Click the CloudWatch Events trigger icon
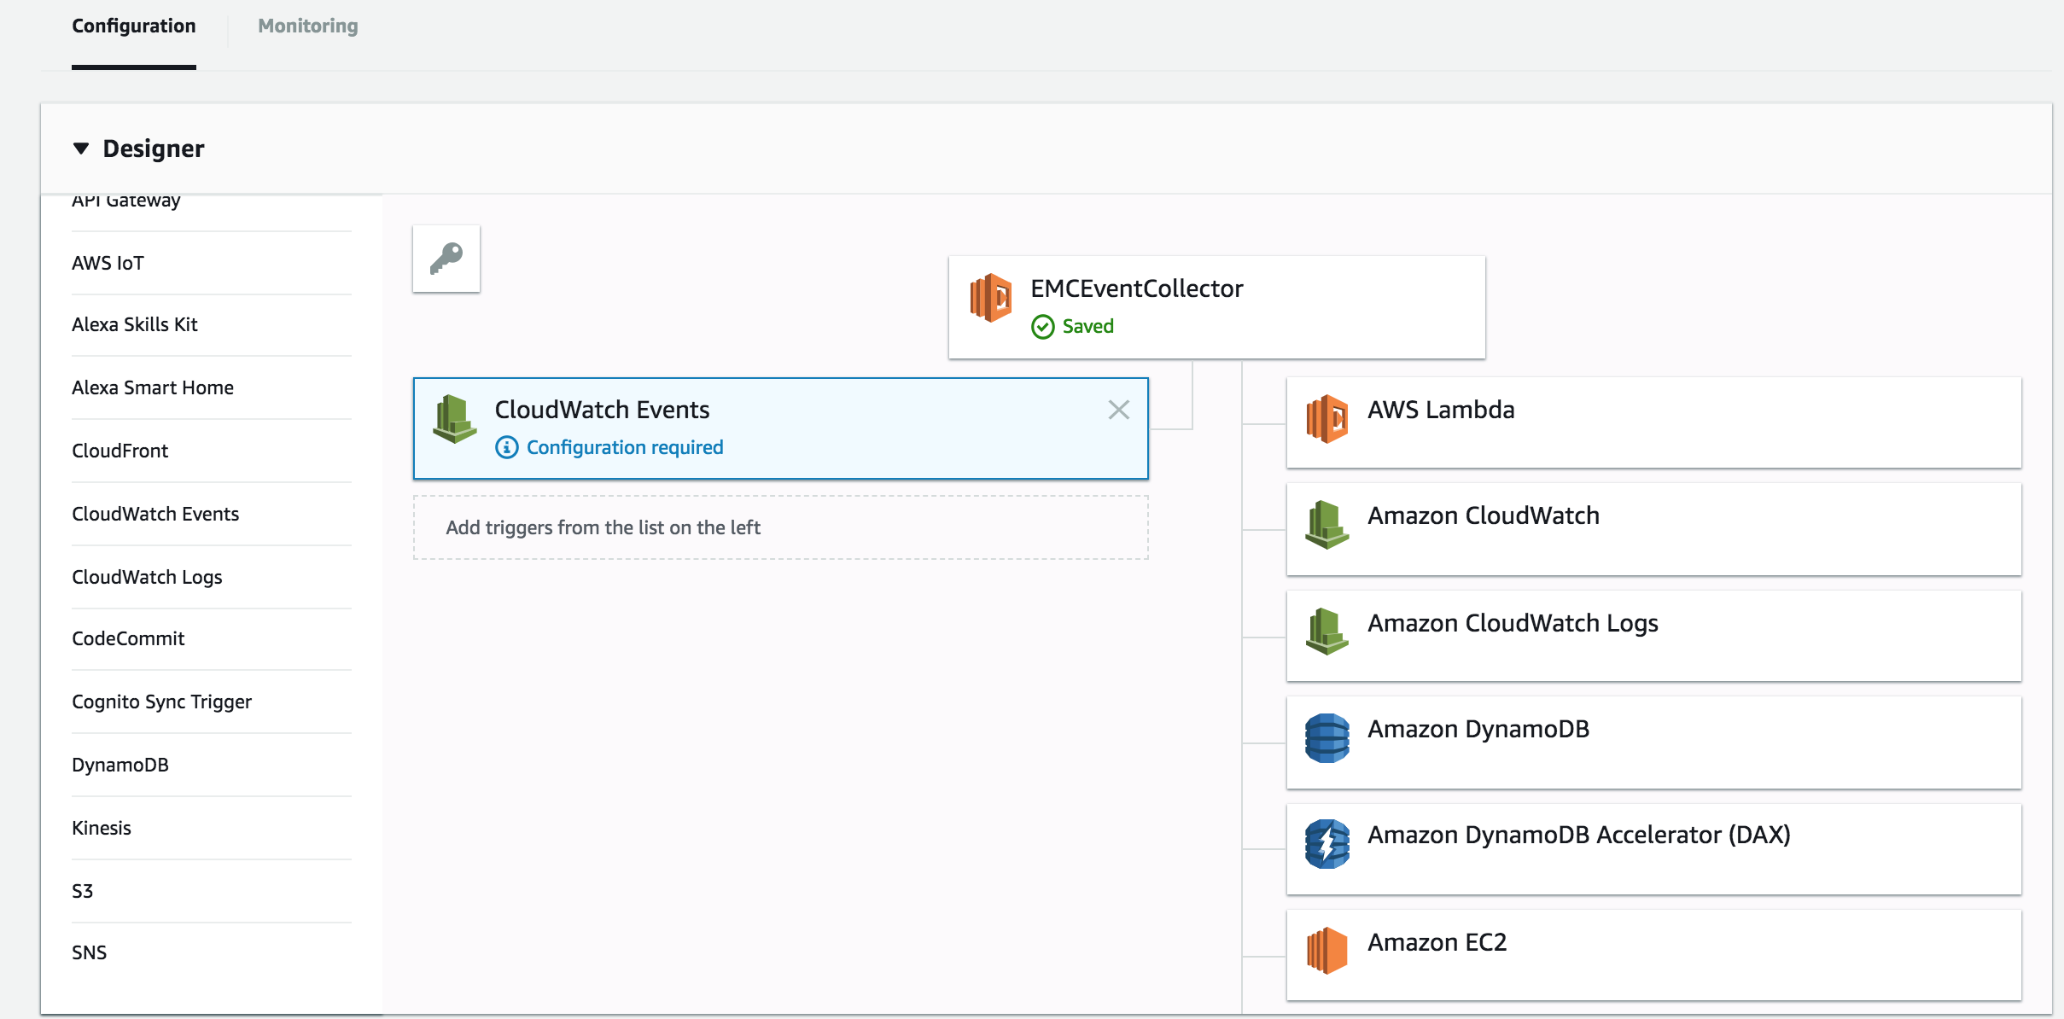This screenshot has height=1019, width=2064. click(455, 419)
